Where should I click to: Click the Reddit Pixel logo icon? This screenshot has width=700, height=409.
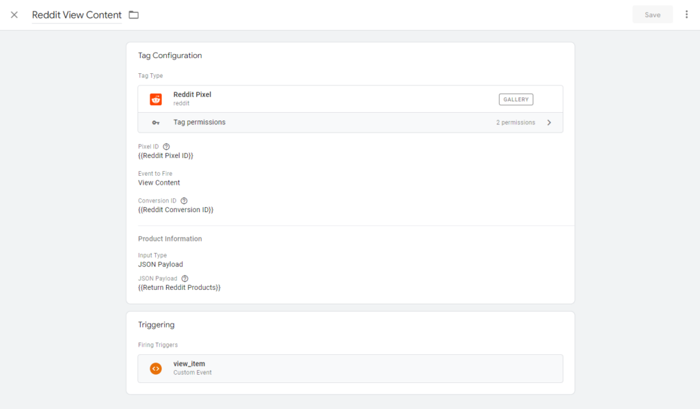tap(156, 99)
